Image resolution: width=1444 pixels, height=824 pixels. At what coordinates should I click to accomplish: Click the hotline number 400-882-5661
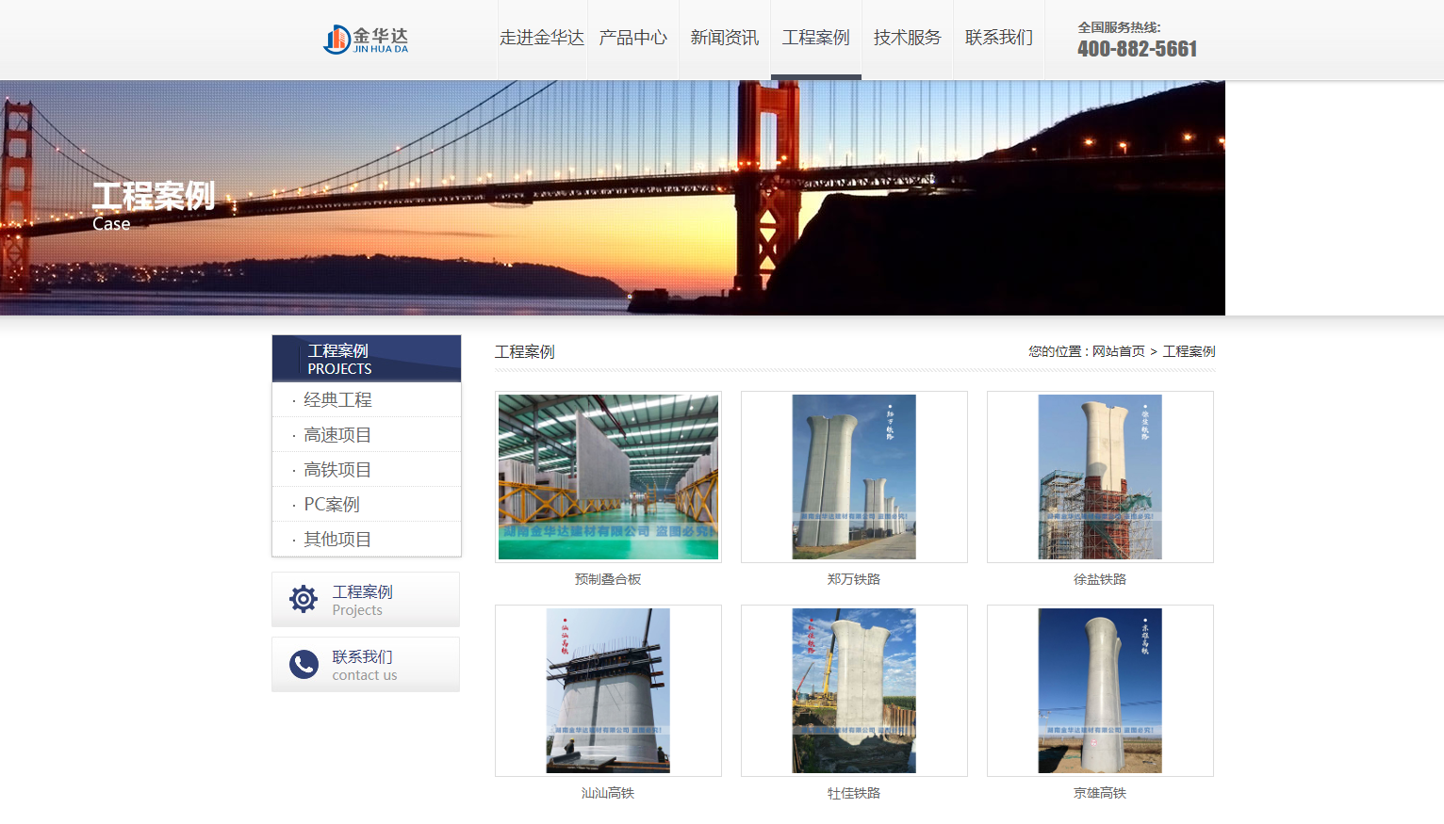coord(1138,49)
